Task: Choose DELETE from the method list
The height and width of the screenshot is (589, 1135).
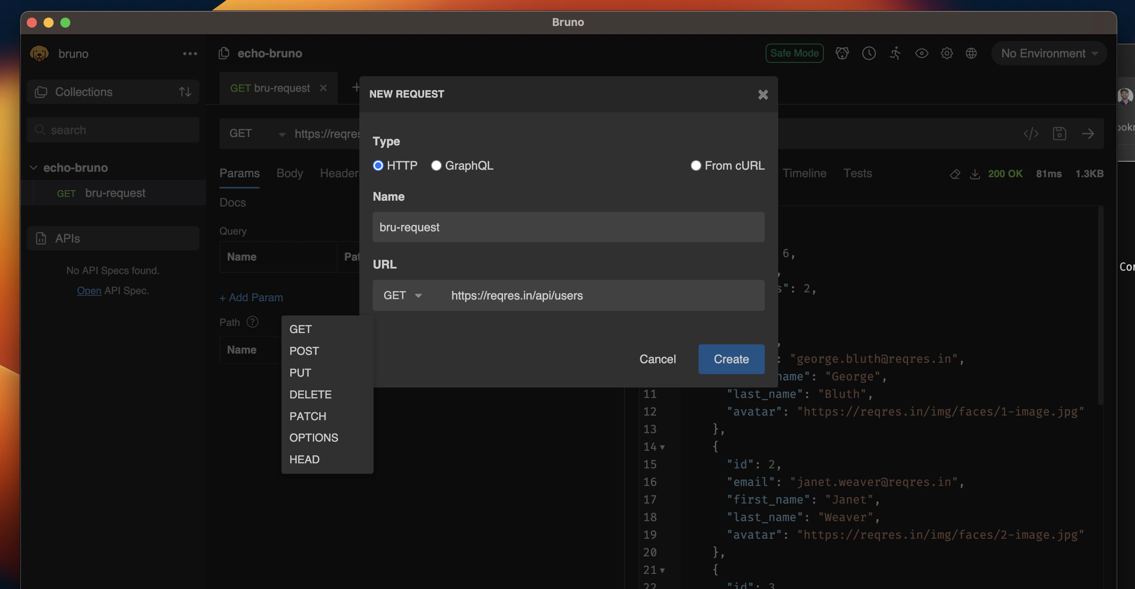Action: click(310, 395)
